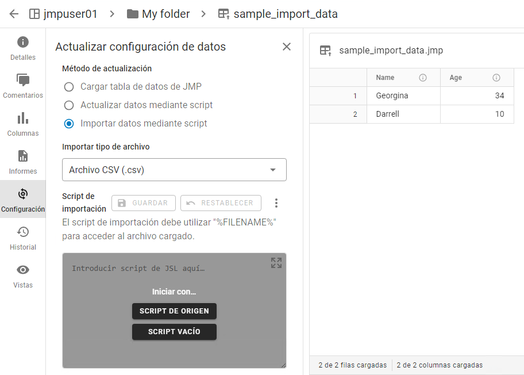The height and width of the screenshot is (375, 524).
Task: Click the Age column info icon
Action: 496,78
